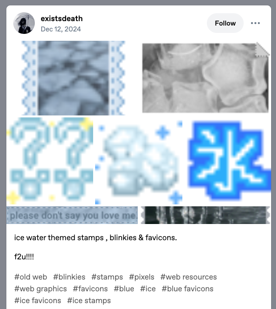This screenshot has width=276, height=309.
Task: Open the #ice stamps tag
Action: (89, 301)
